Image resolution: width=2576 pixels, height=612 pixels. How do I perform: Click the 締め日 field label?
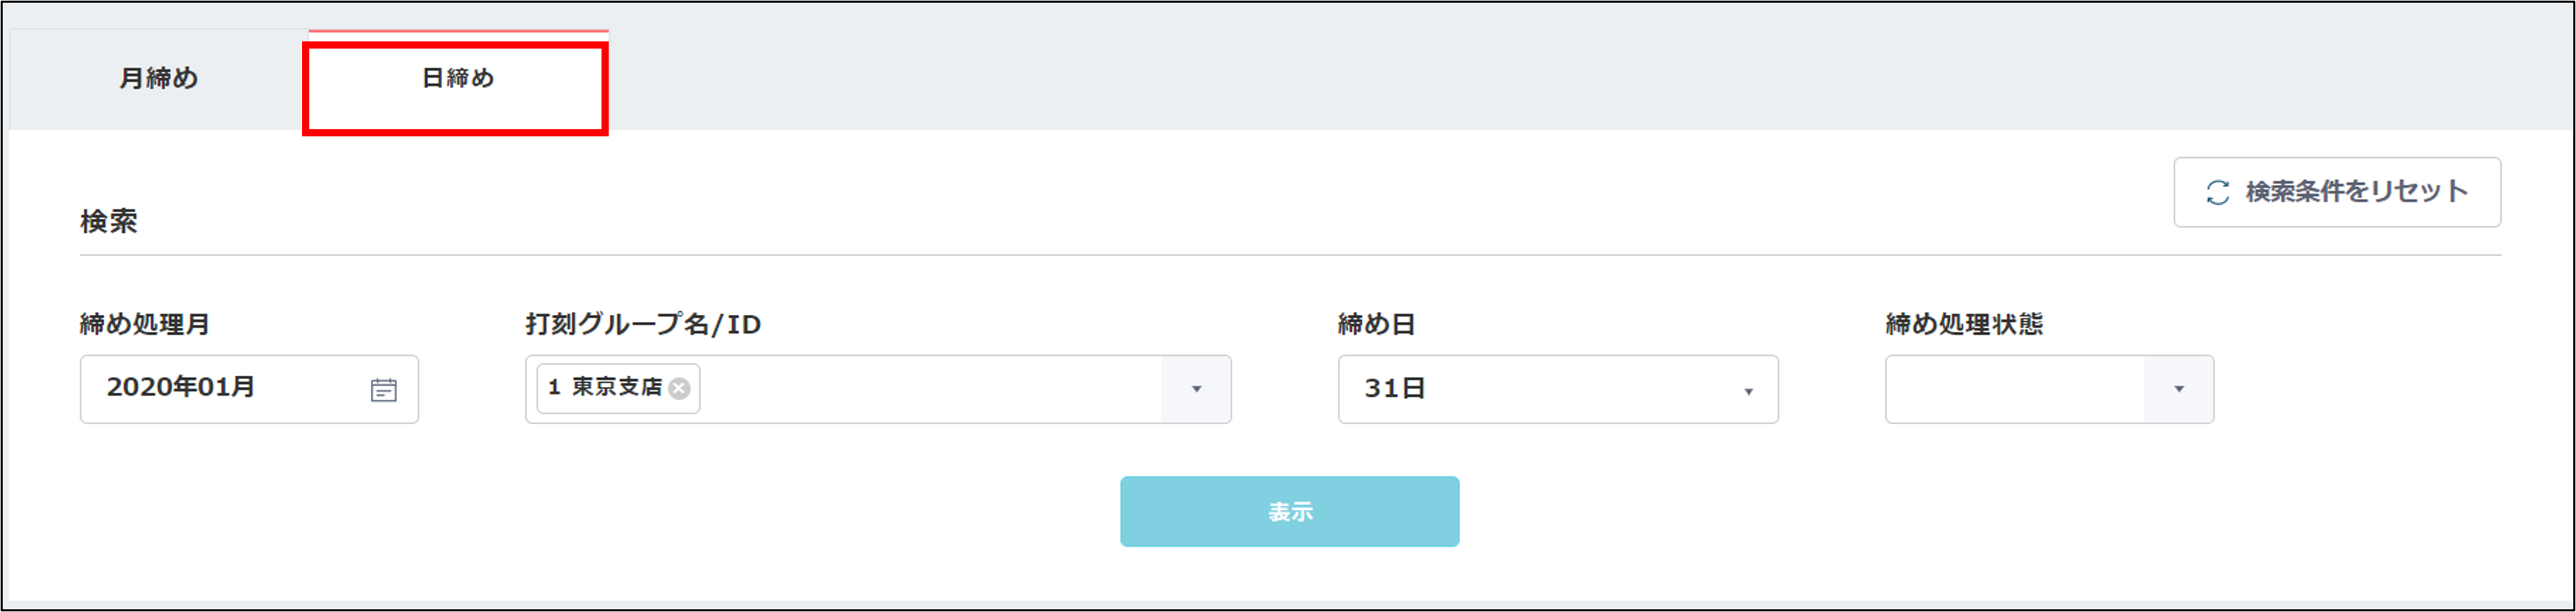(x=1376, y=324)
